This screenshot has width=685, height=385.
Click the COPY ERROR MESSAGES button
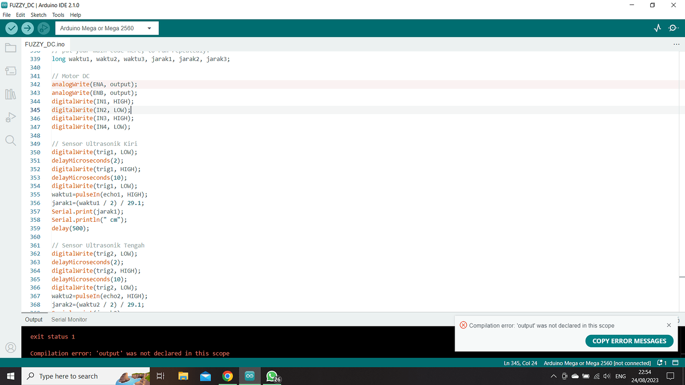629,341
